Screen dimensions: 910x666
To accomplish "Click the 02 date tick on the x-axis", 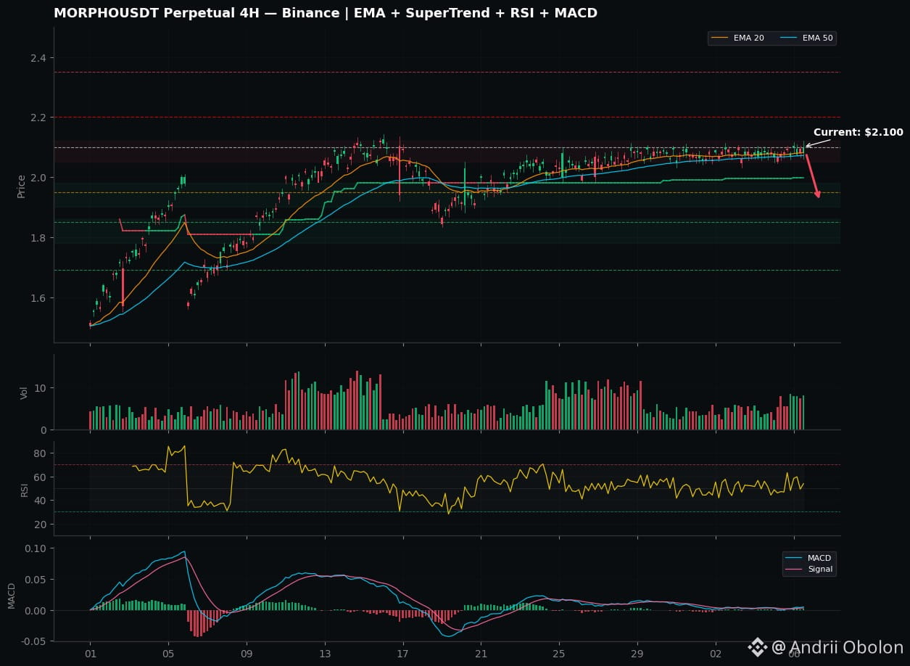I will (716, 654).
